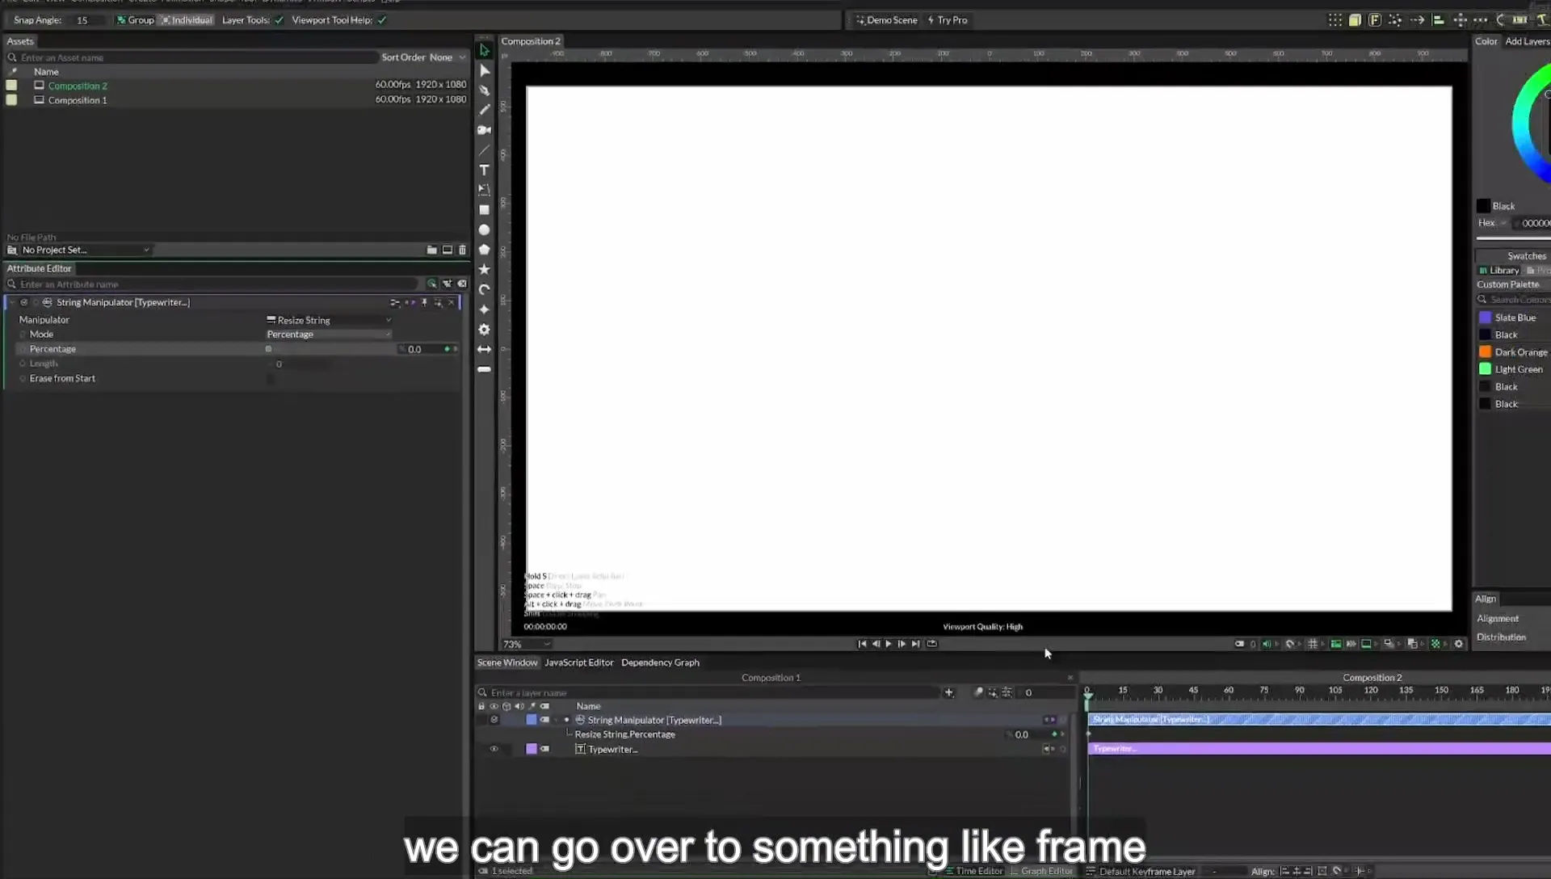
Task: Select the Pencil tool
Action: tap(485, 110)
